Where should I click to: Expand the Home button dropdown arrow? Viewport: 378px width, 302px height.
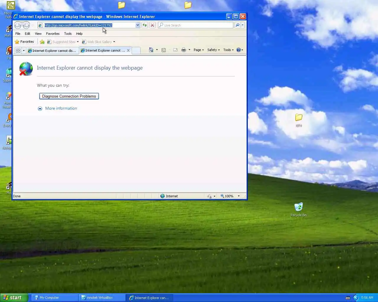pyautogui.click(x=157, y=50)
